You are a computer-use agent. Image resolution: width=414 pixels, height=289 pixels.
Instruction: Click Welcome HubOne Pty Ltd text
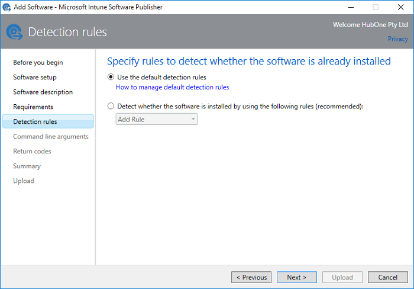pyautogui.click(x=370, y=25)
